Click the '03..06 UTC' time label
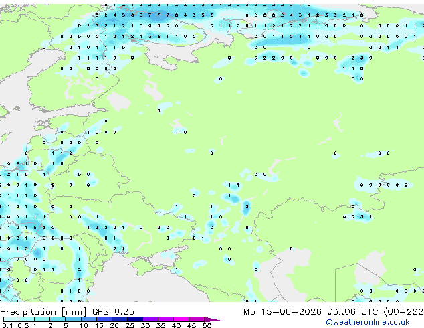 352,312
